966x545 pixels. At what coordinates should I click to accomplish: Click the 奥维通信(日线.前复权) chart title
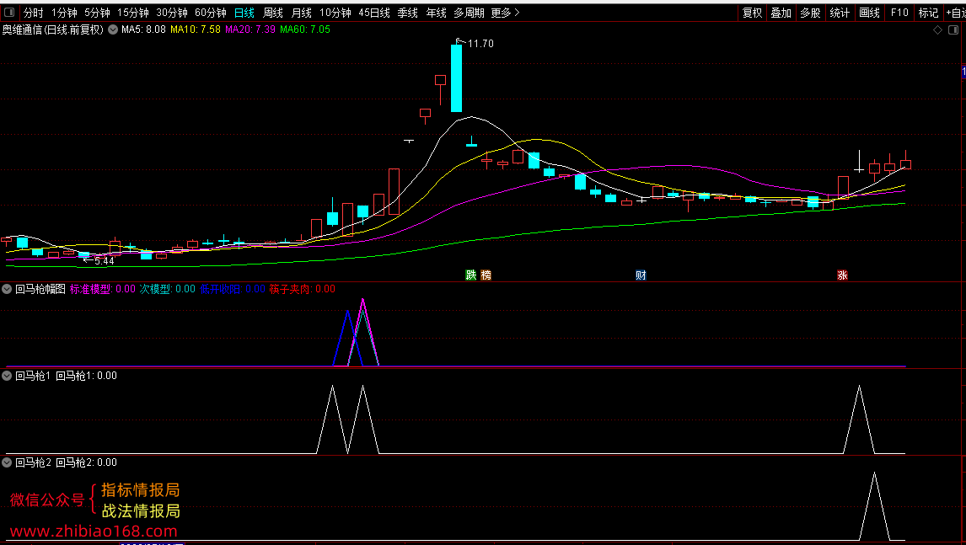point(53,29)
